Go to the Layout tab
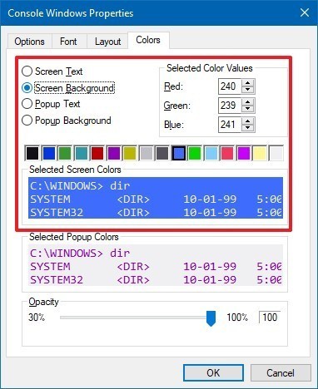 (x=107, y=42)
